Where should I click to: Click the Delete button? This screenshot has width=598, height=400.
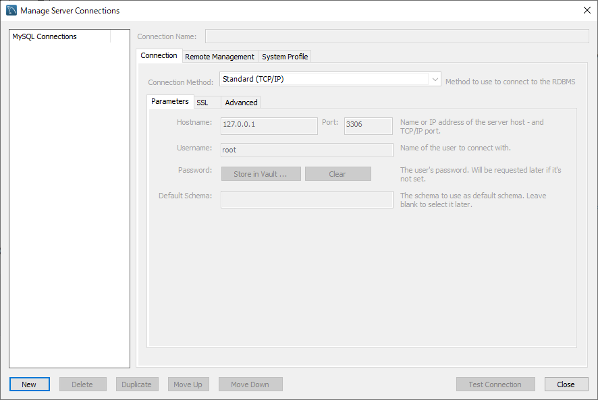tap(83, 384)
